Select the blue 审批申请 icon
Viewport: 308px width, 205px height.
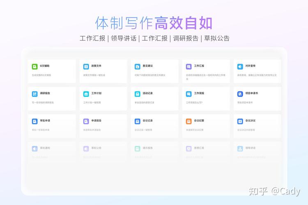point(35,121)
